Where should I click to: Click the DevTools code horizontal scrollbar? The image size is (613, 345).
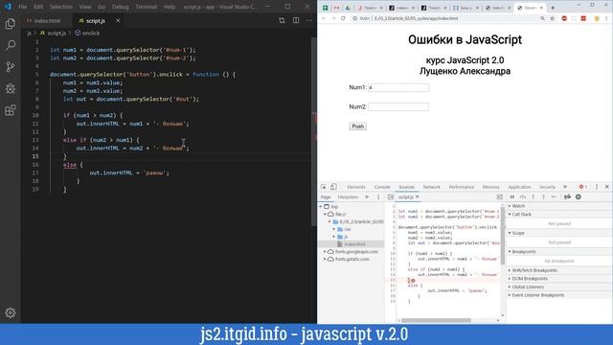click(437, 320)
